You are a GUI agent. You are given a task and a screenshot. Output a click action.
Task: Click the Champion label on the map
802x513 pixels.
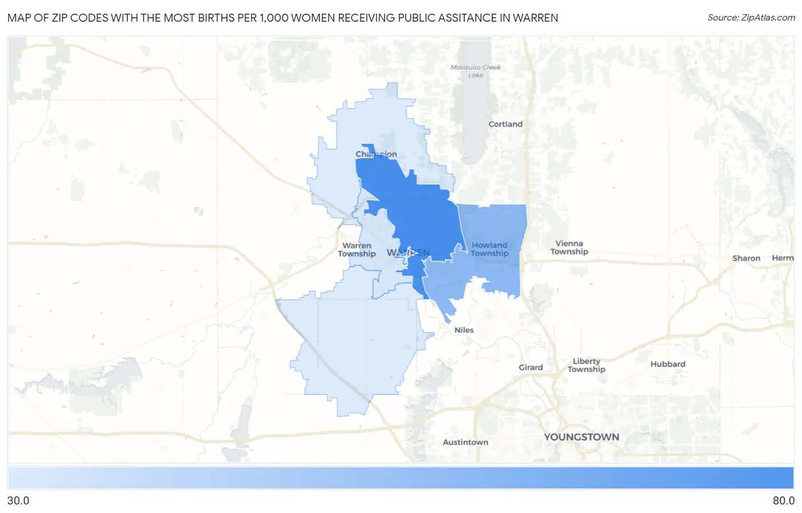click(x=376, y=154)
